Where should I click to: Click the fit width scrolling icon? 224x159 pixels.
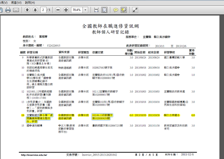(96, 10)
